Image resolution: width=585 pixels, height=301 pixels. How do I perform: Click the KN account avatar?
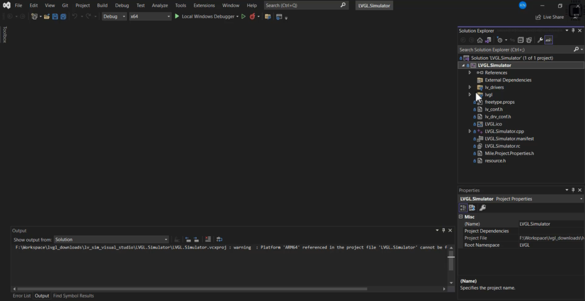click(523, 5)
